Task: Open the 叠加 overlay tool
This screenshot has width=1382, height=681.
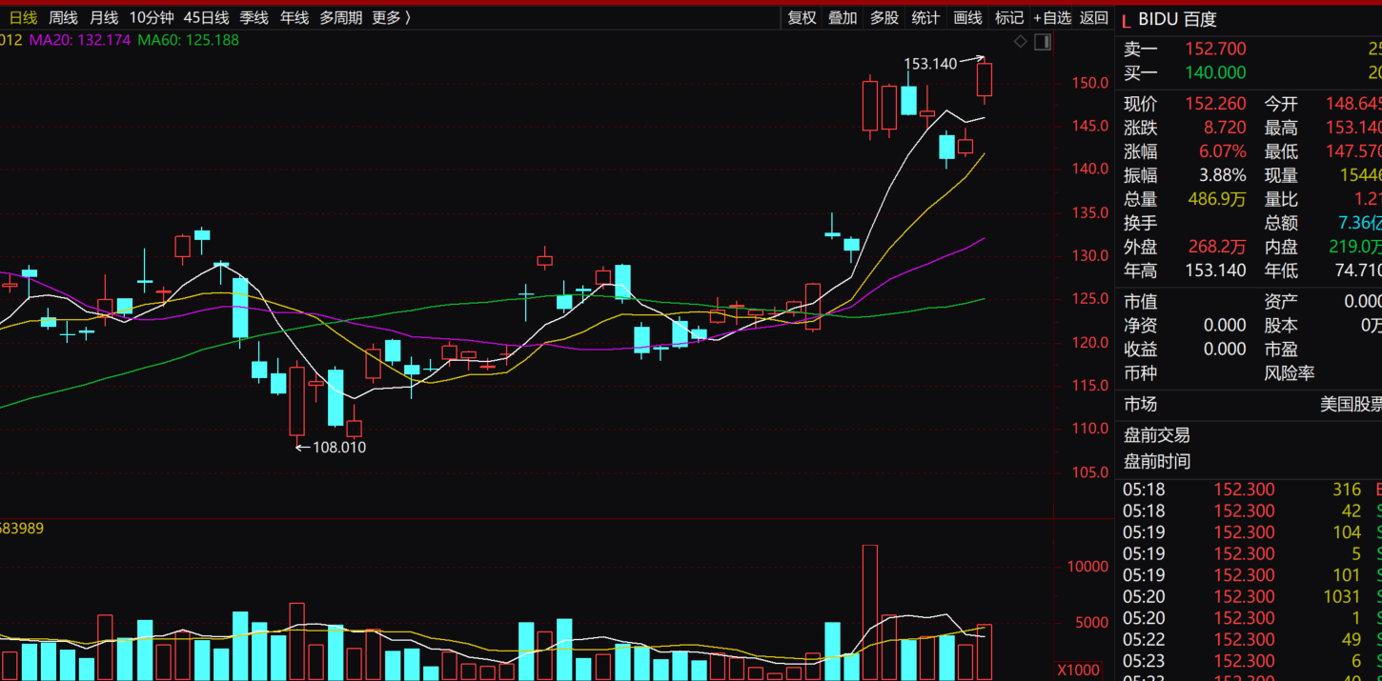Action: 843,17
